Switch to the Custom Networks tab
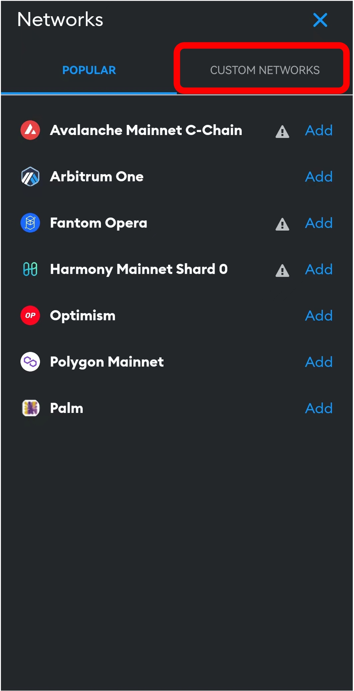Viewport: 354px width, 691px height. point(264,70)
